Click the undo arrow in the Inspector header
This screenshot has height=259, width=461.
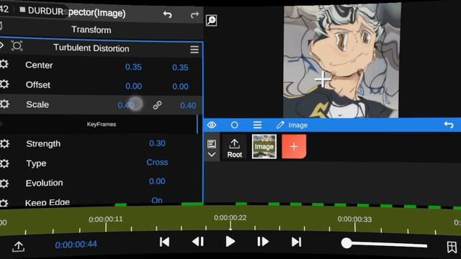[x=168, y=14]
